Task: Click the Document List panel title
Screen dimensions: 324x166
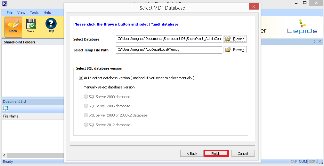Action: point(15,102)
